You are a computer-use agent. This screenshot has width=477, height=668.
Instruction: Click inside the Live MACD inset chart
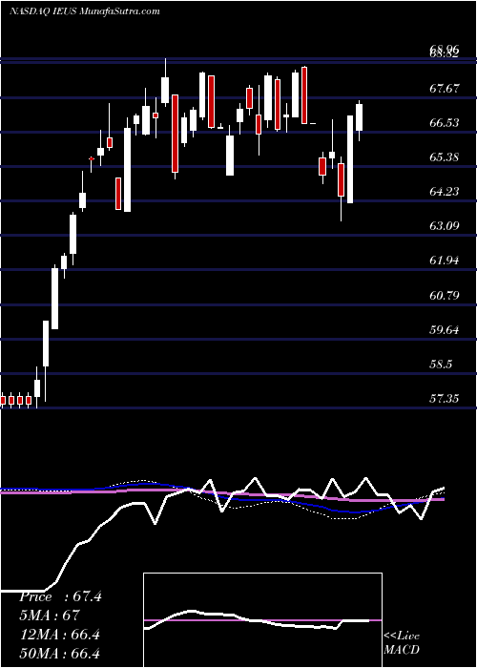click(x=262, y=619)
